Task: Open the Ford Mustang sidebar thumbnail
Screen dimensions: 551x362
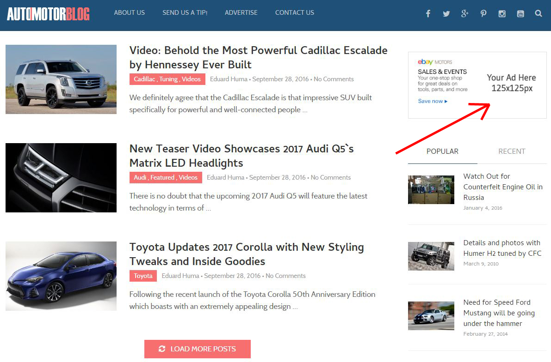Action: pos(431,316)
